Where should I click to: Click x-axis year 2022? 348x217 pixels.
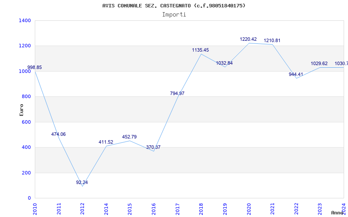(x=296, y=209)
